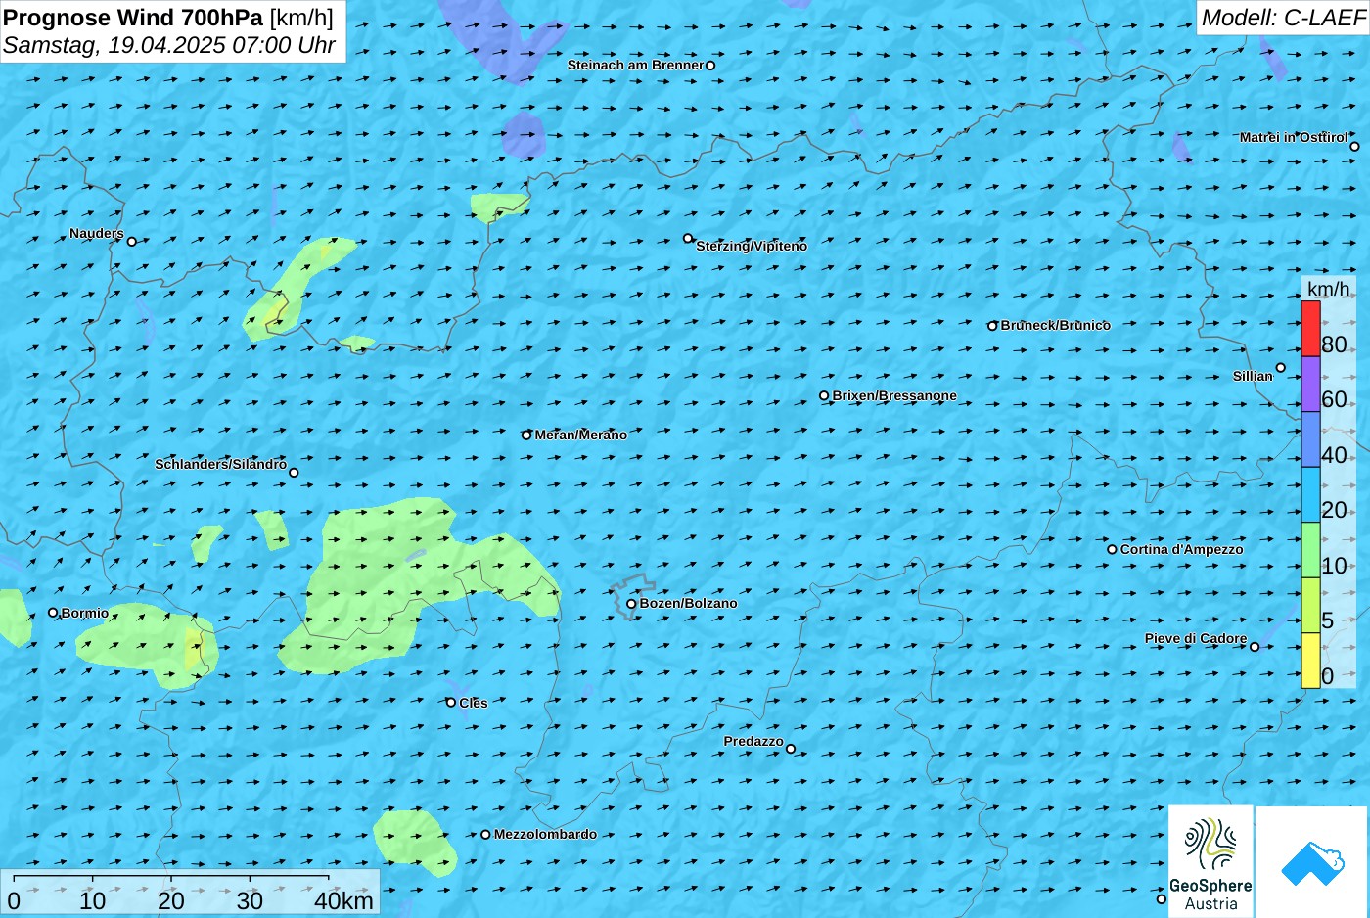Screen dimensions: 1370x918
Task: Click the 'km/h' legend heading
Action: click(x=1329, y=289)
